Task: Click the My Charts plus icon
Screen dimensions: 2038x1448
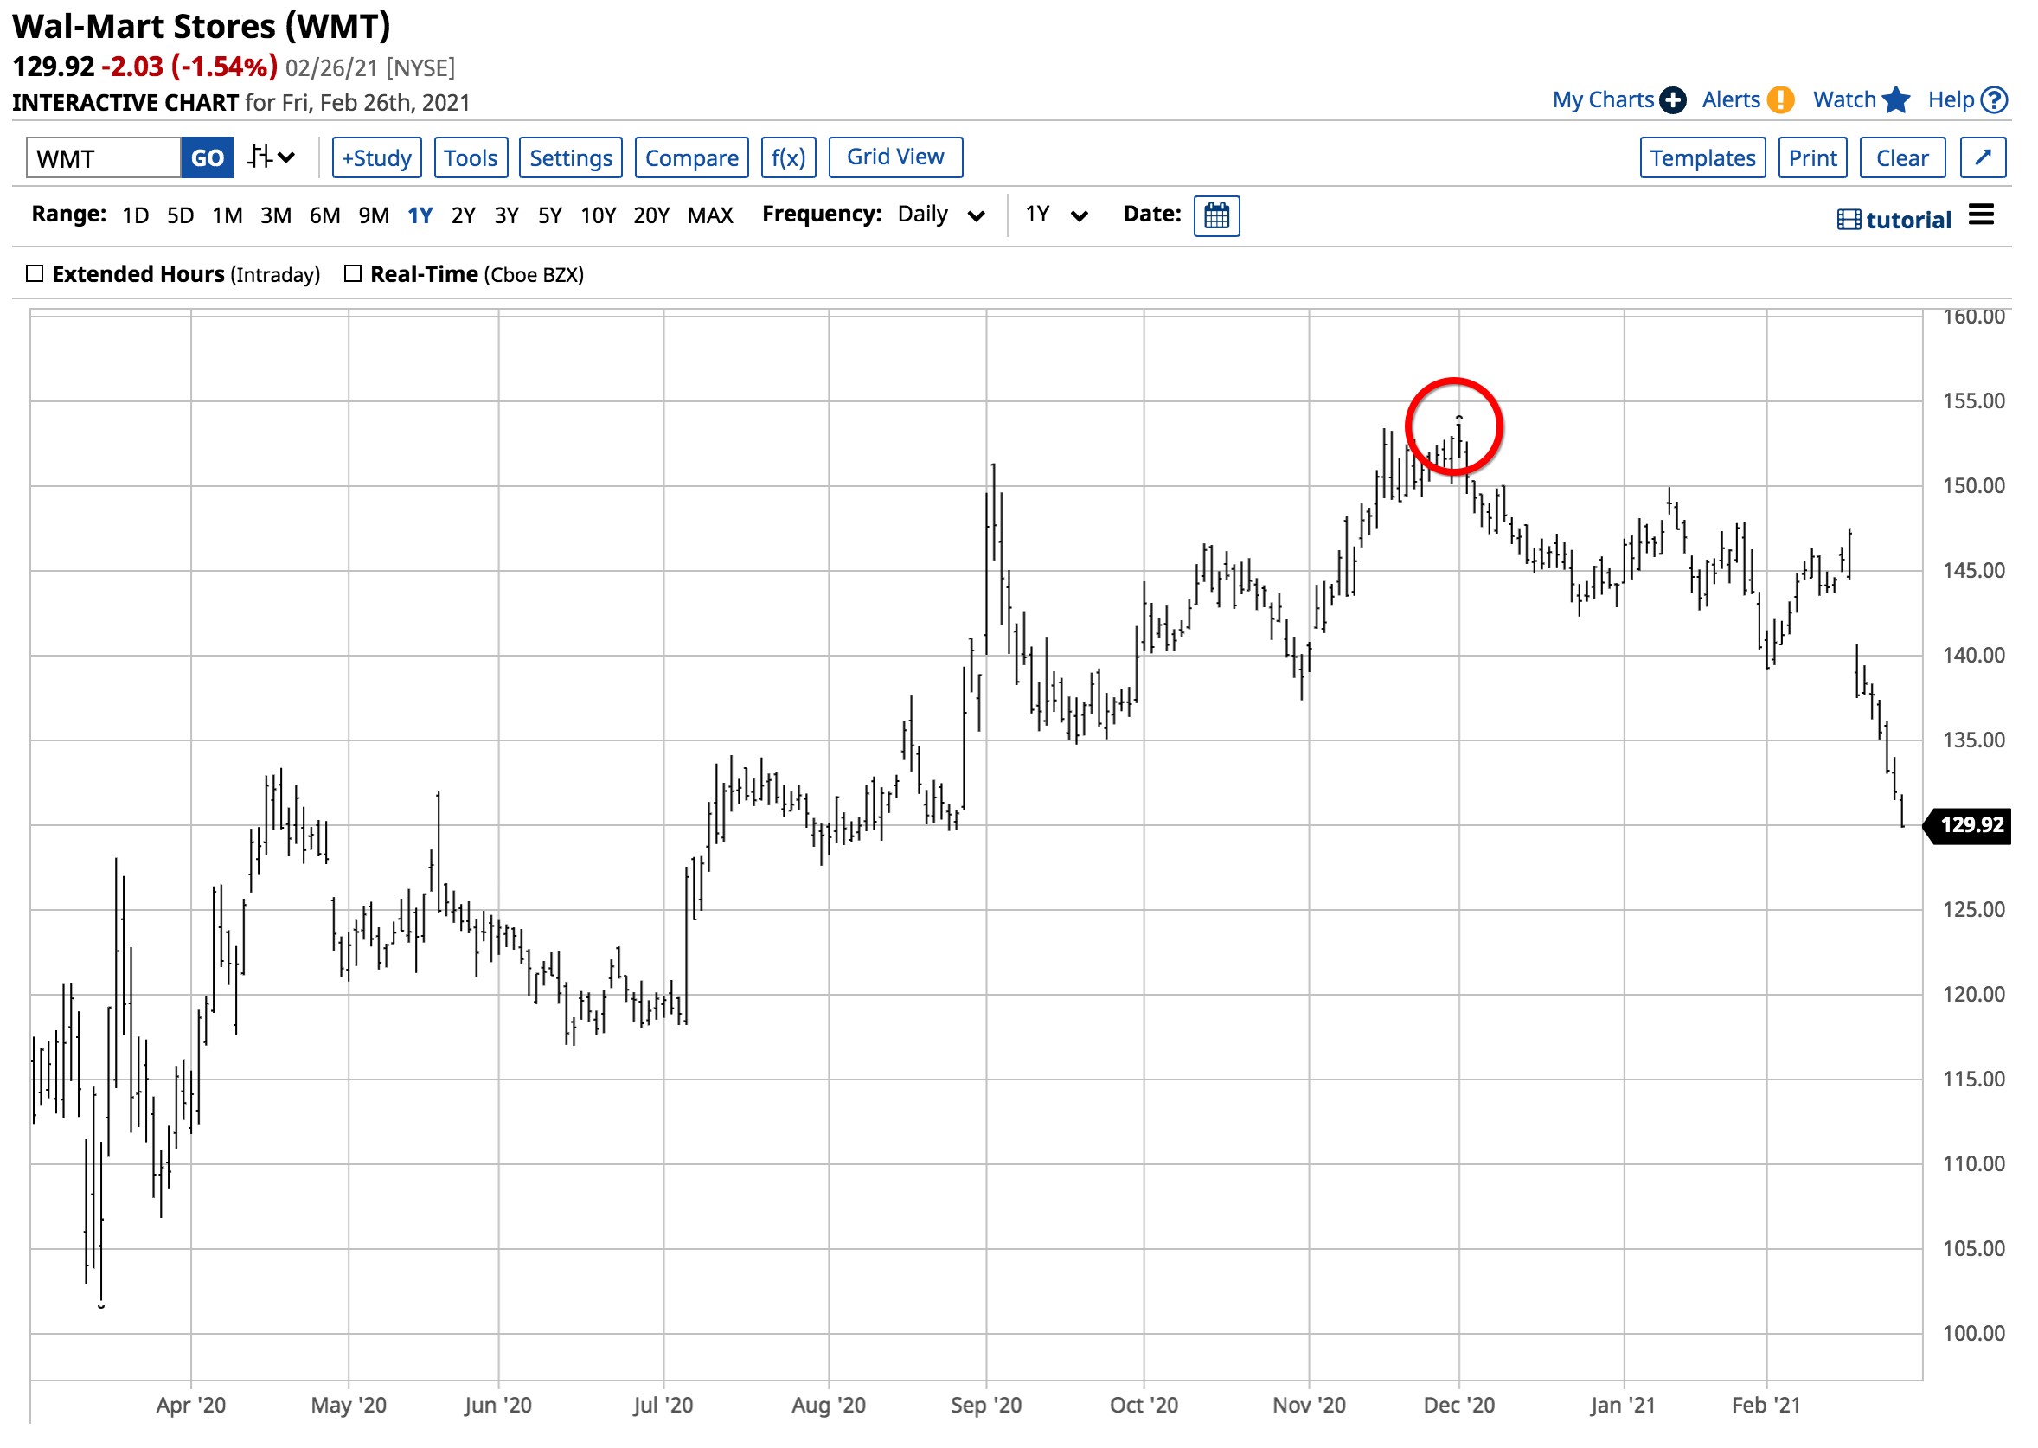Action: click(1672, 99)
